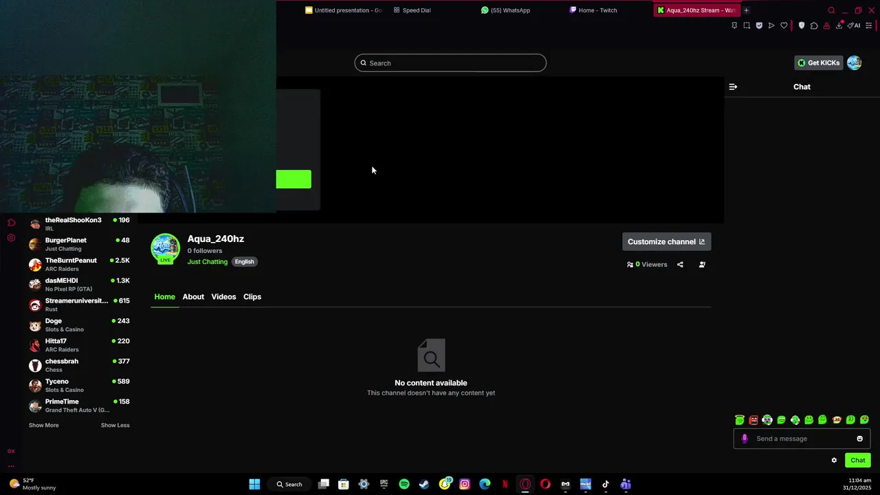Open theRealShooKon3 channel in sidebar
Viewport: 880px width, 495px height.
click(x=79, y=224)
